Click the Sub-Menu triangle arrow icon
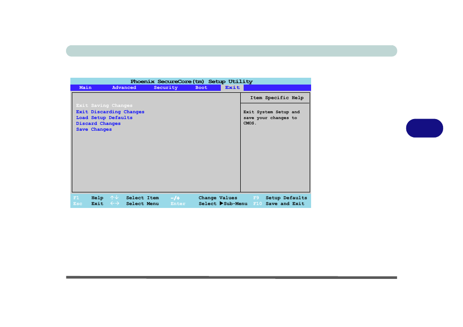The width and height of the screenshot is (463, 327). [221, 204]
